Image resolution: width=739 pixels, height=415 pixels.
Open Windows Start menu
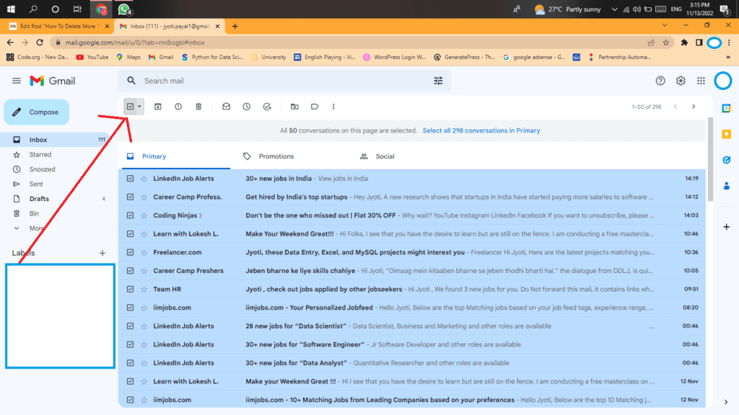click(x=11, y=9)
